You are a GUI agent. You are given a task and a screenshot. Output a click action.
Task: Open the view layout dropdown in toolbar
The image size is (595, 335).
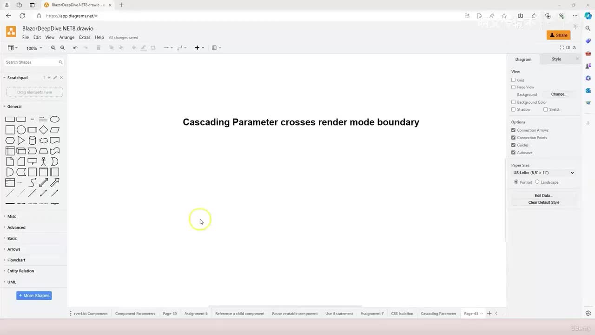pos(13,48)
